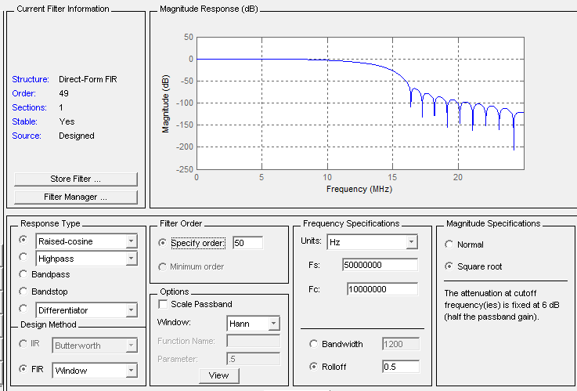Select the Bandpass response type

pyautogui.click(x=23, y=274)
